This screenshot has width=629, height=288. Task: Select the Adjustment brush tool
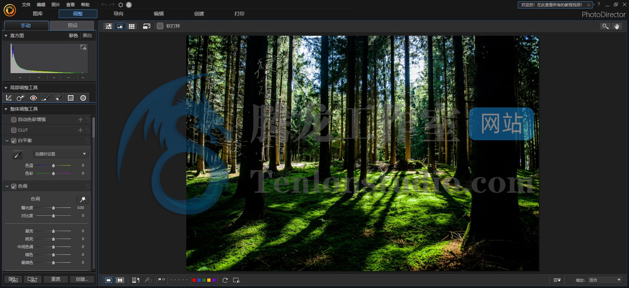[46, 98]
